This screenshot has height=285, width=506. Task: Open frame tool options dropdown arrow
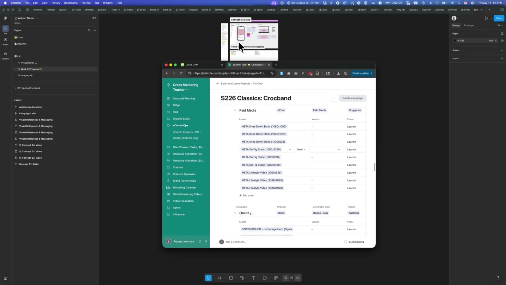coord(225,278)
